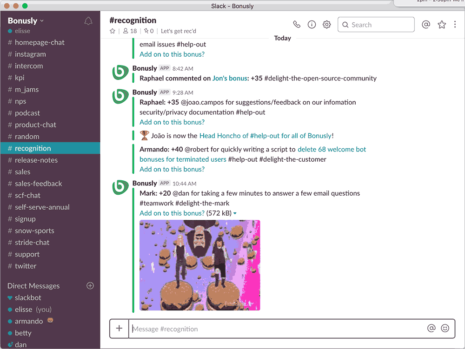Open a new direct message plus icon

pos(90,286)
